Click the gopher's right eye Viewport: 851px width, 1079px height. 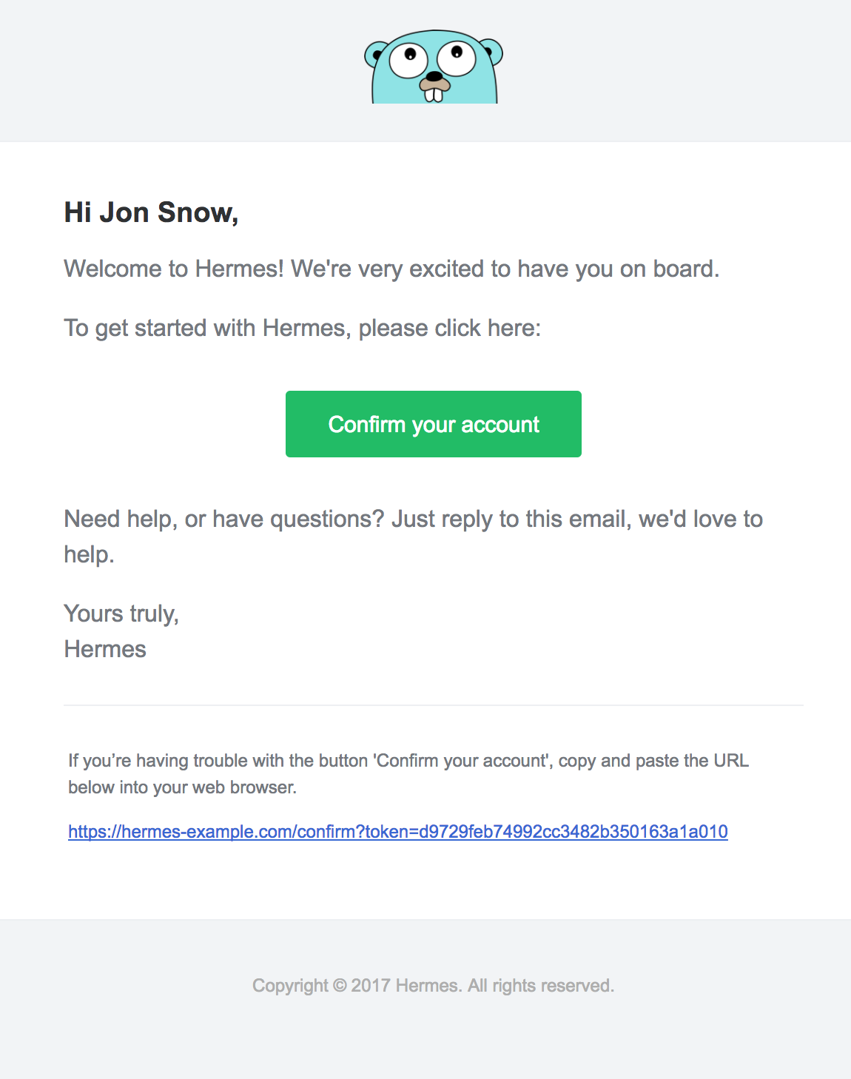456,58
